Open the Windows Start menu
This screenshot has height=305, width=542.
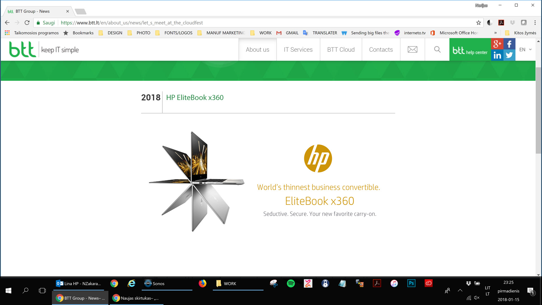(x=8, y=290)
